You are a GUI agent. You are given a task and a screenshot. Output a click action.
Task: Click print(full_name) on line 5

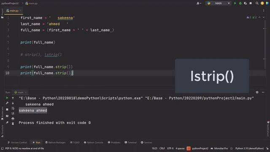click(x=38, y=42)
